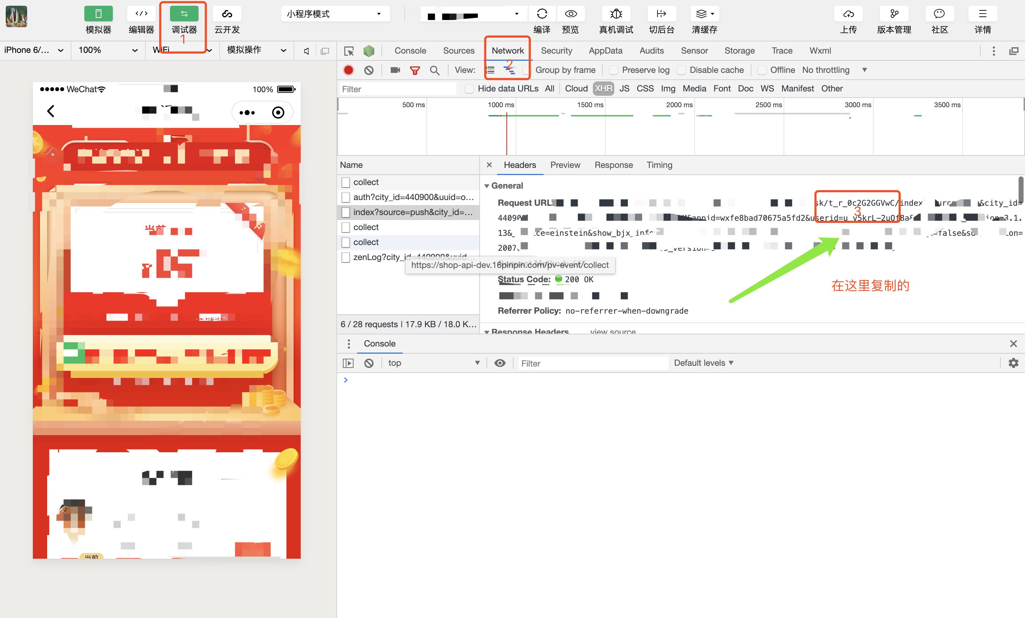Open version management (版本管理) icon
This screenshot has height=618, width=1025.
[x=894, y=14]
